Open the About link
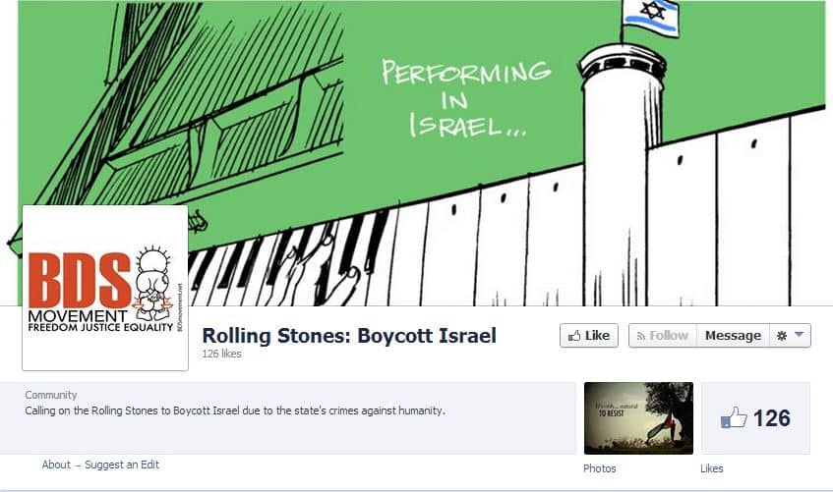 pyautogui.click(x=56, y=465)
